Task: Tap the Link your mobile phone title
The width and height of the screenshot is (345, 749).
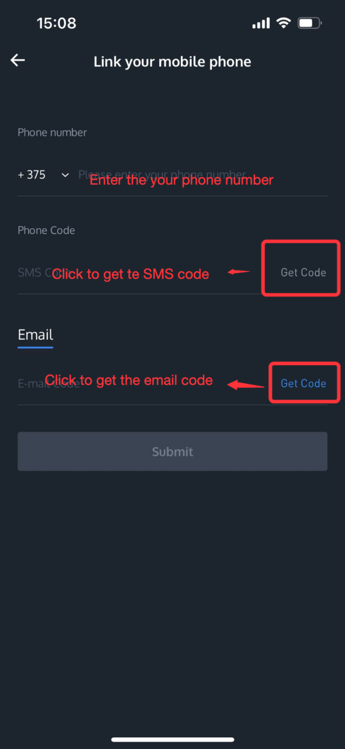Action: pos(172,61)
